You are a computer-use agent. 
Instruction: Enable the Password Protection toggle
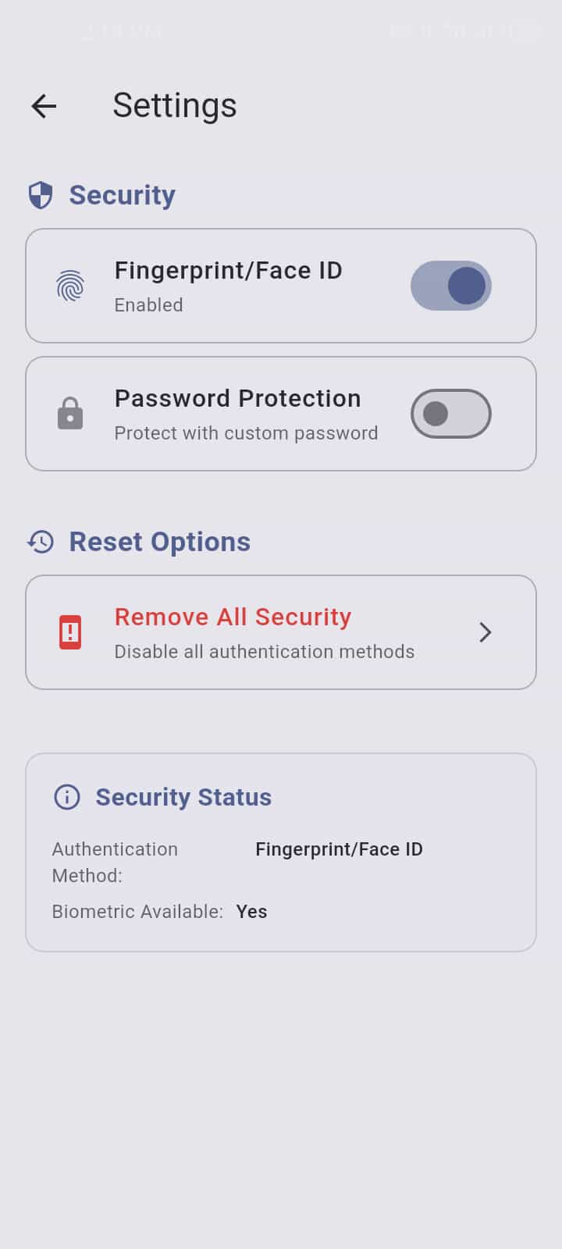451,414
